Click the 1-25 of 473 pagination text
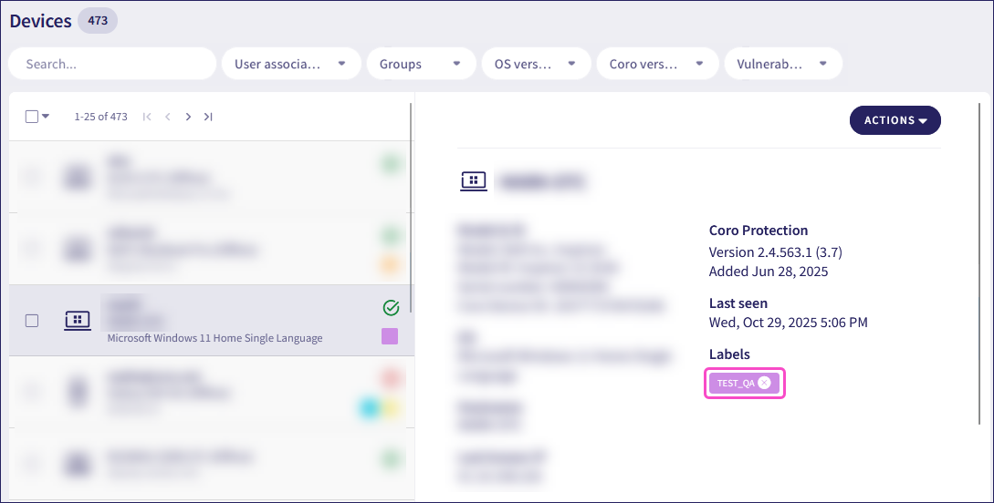Image resolution: width=994 pixels, height=503 pixels. pyautogui.click(x=100, y=117)
